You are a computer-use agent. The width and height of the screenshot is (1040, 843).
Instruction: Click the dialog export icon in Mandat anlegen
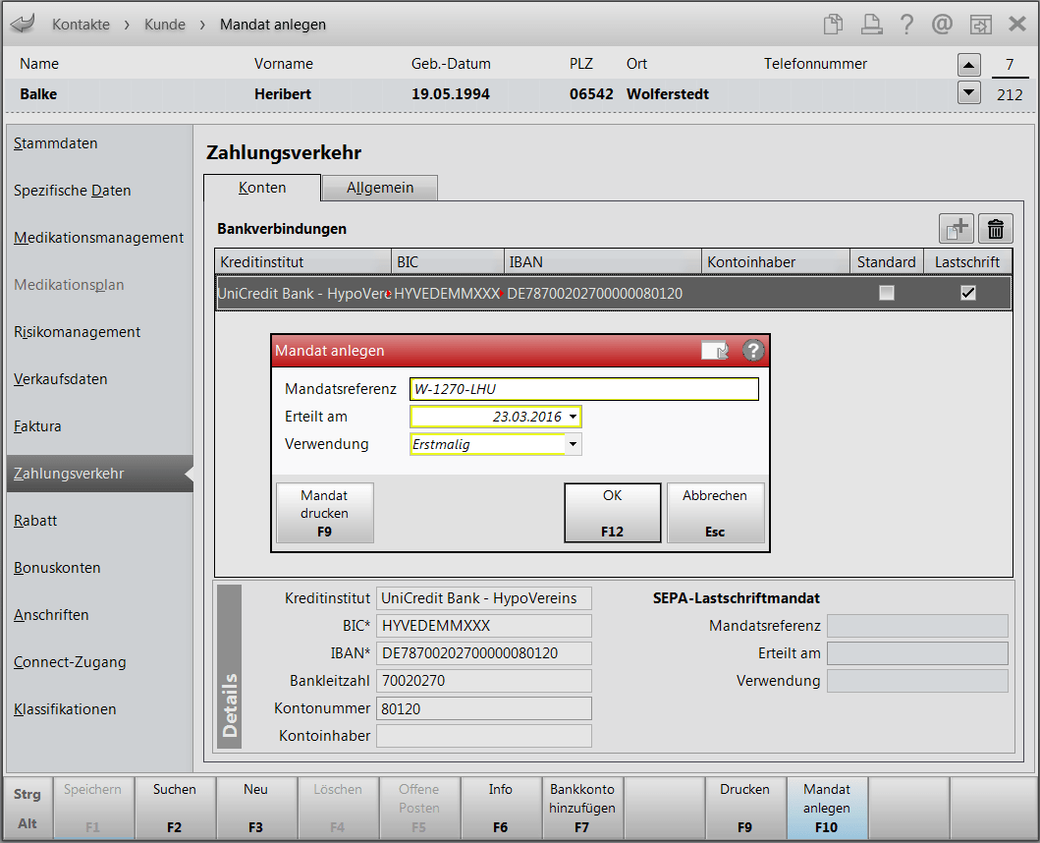(715, 350)
